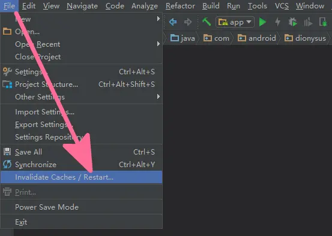
Task: Open the app run configuration dropdown
Action: [x=235, y=22]
